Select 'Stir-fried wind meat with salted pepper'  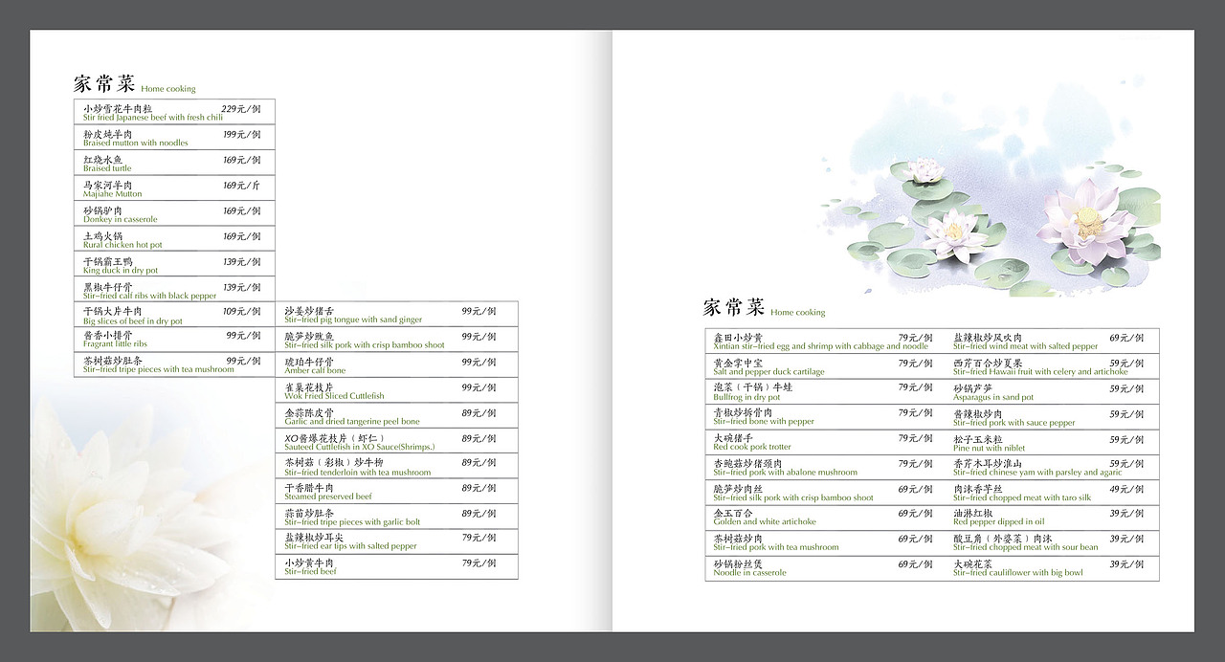[1026, 346]
